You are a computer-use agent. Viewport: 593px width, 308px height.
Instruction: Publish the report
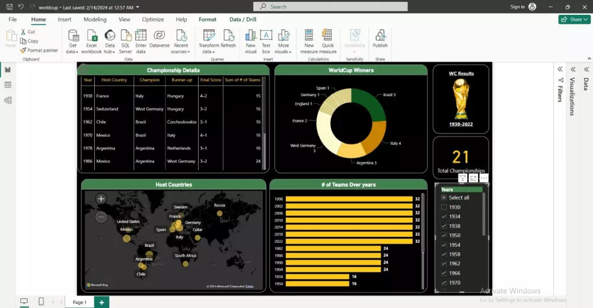pyautogui.click(x=380, y=39)
